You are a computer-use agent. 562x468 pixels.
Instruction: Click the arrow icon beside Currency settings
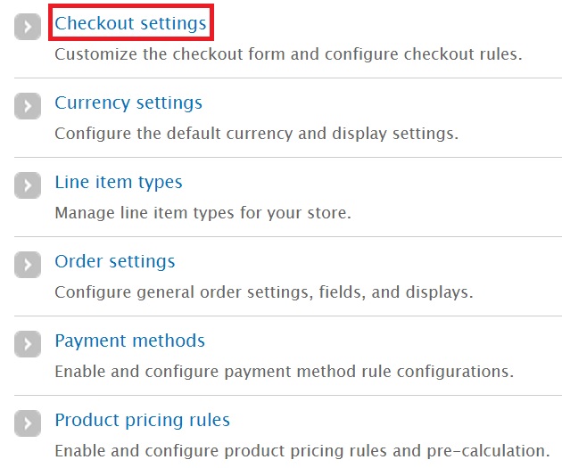click(28, 106)
